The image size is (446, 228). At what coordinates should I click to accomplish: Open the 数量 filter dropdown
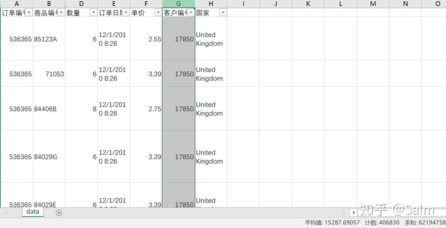click(x=94, y=13)
